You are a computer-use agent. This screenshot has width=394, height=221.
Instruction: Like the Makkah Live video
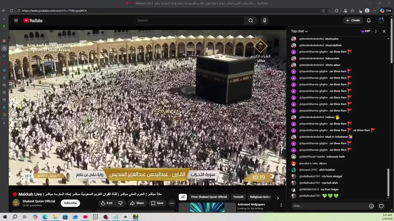(x=107, y=203)
